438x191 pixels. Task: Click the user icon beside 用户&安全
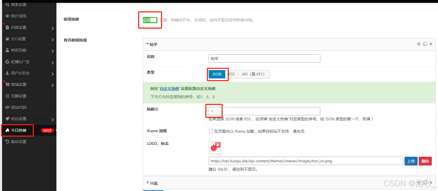coord(7,73)
